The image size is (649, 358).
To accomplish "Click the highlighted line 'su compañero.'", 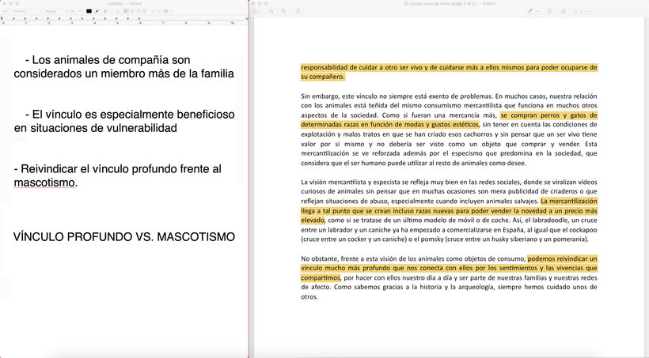I will (x=322, y=77).
